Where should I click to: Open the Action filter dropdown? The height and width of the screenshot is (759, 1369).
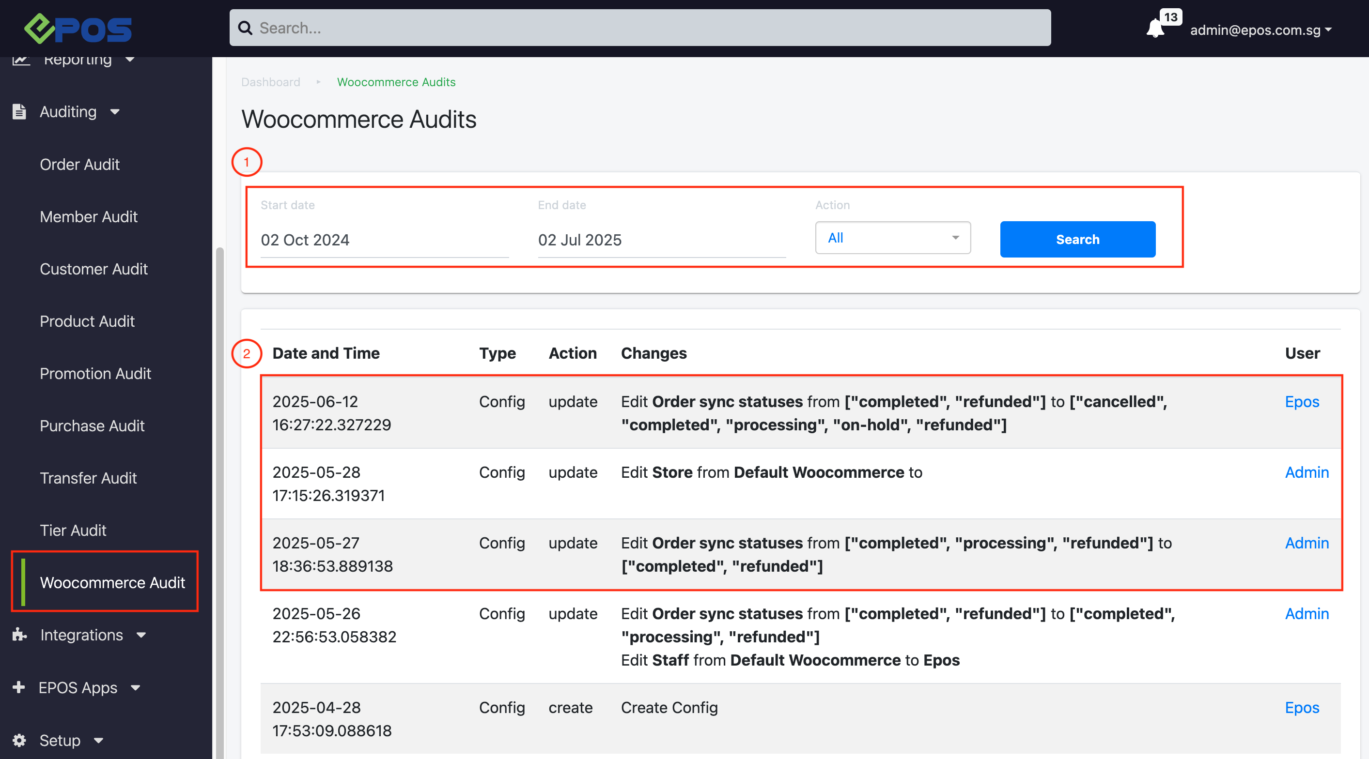point(892,238)
